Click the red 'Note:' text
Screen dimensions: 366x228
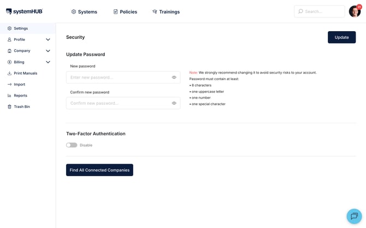pos(193,73)
